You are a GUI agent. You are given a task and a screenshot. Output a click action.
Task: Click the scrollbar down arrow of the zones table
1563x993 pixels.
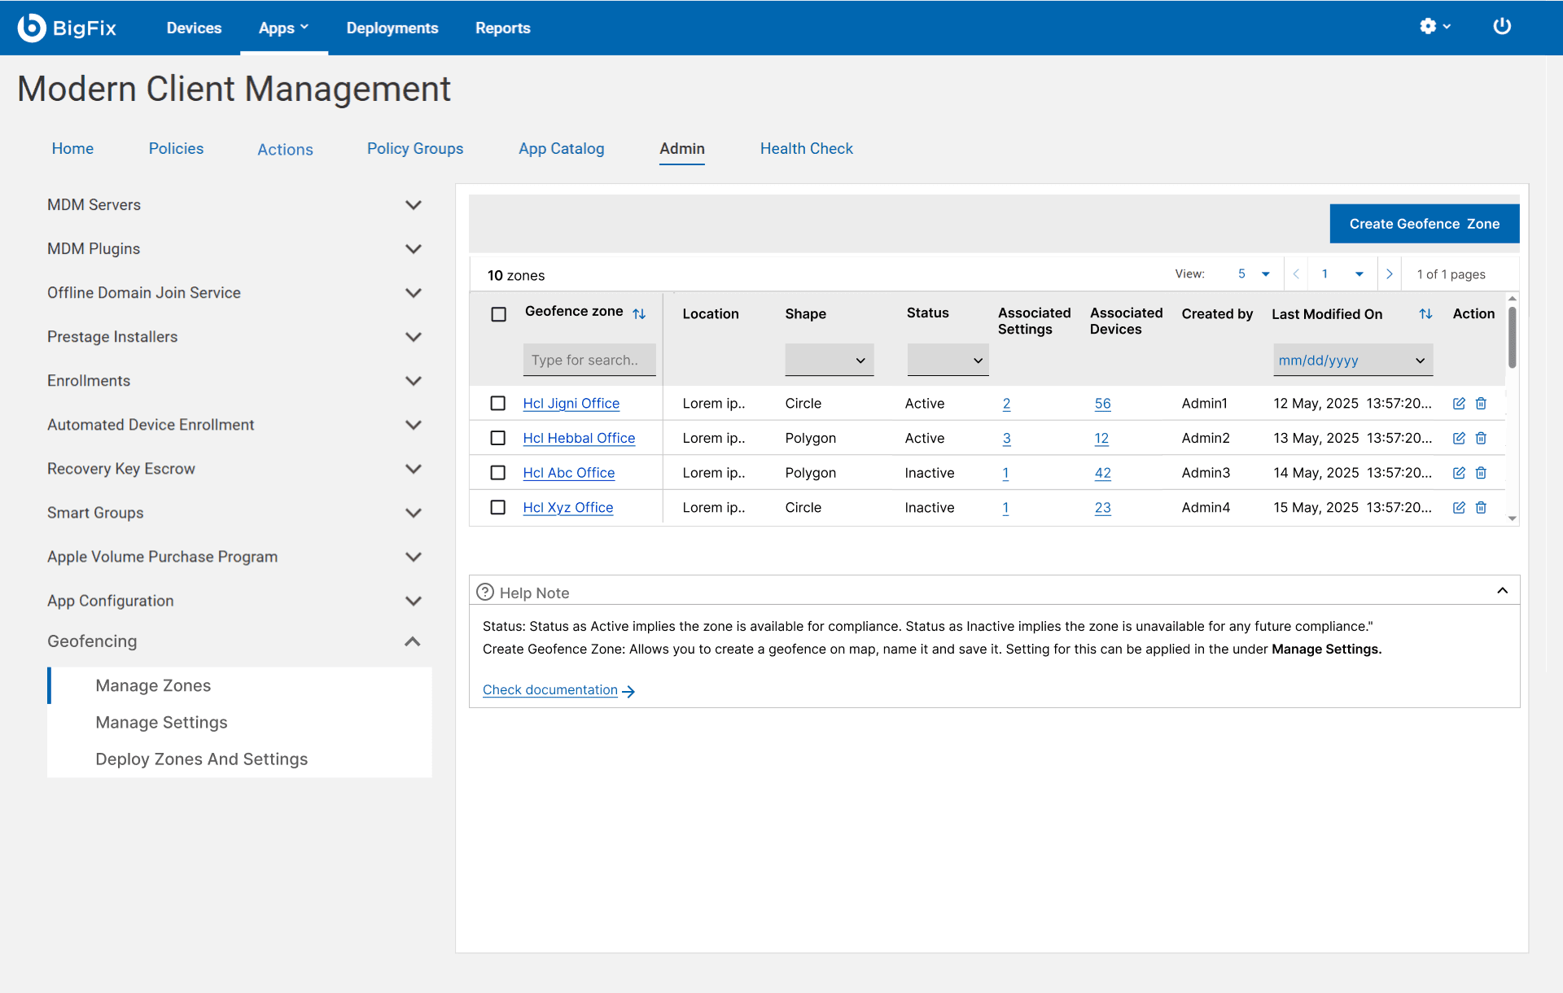point(1512,518)
